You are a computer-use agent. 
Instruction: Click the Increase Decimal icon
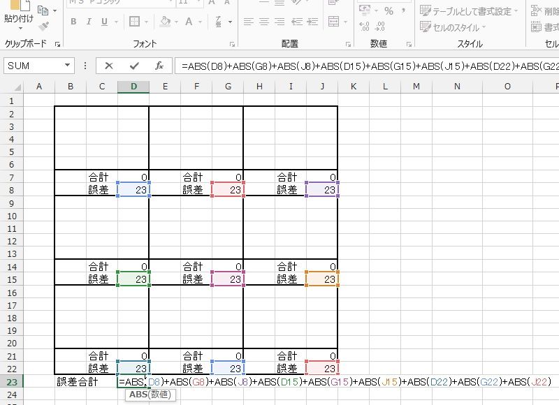point(365,24)
